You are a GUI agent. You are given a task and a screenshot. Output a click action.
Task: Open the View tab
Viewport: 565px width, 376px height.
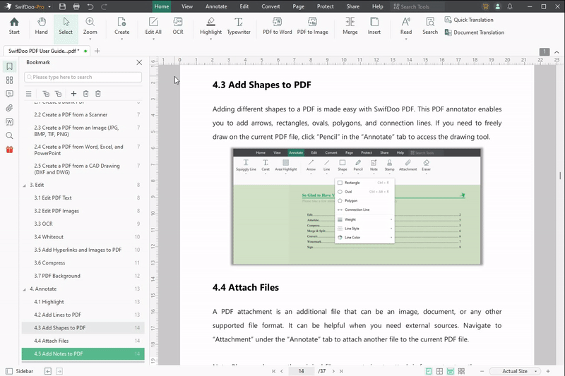[187, 6]
